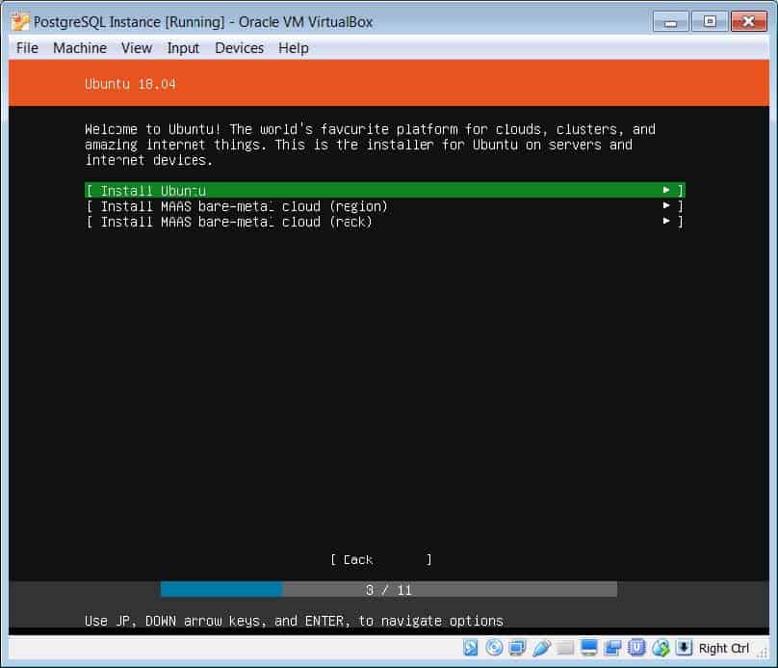Select the Install Ubuntu option

coord(384,190)
